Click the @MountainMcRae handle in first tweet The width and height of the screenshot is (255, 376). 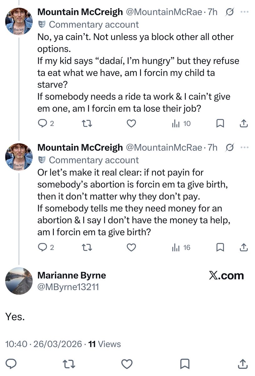tap(164, 12)
